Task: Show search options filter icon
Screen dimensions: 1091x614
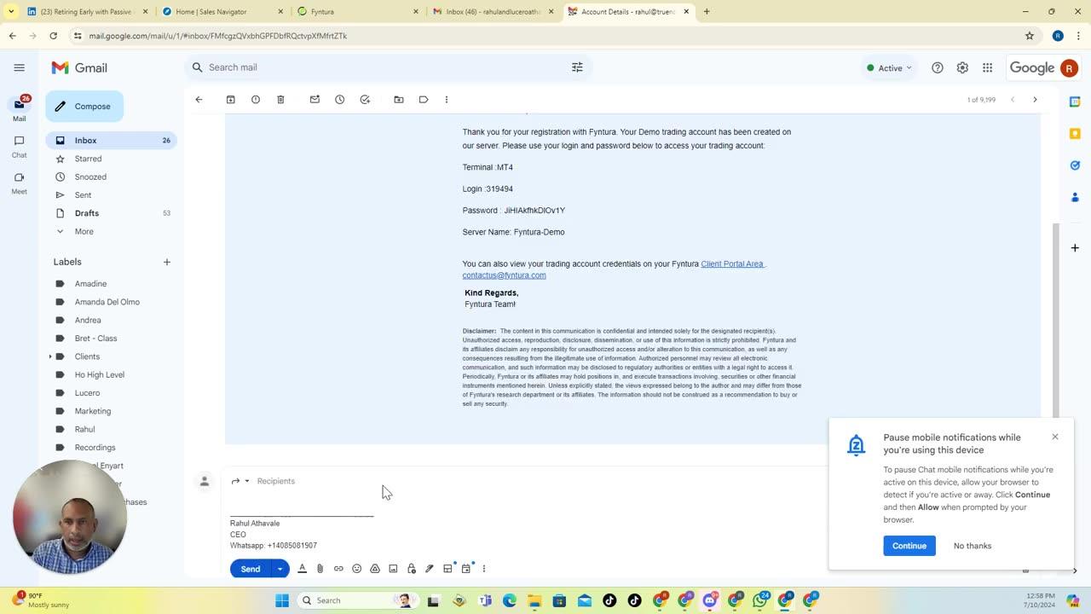Action: pos(577,67)
